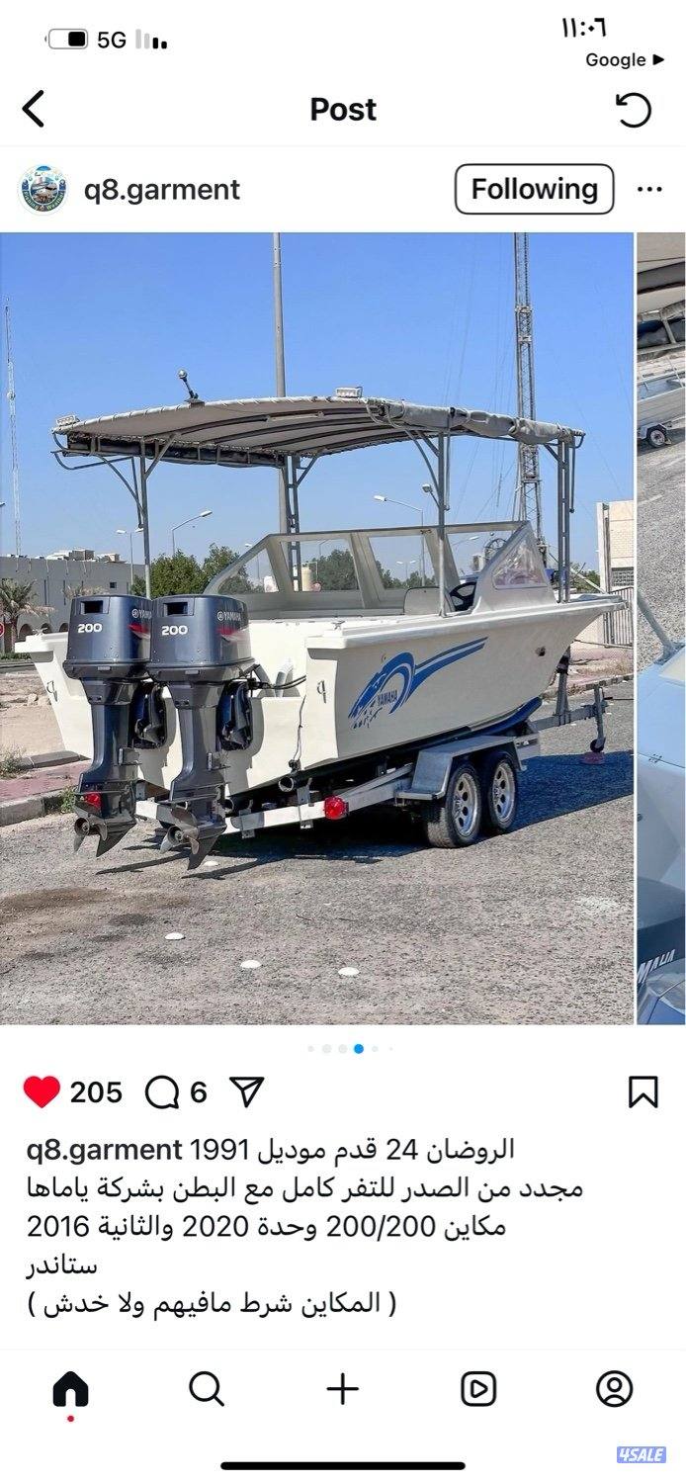Create new post with plus icon
The width and height of the screenshot is (686, 1483).
click(342, 1390)
